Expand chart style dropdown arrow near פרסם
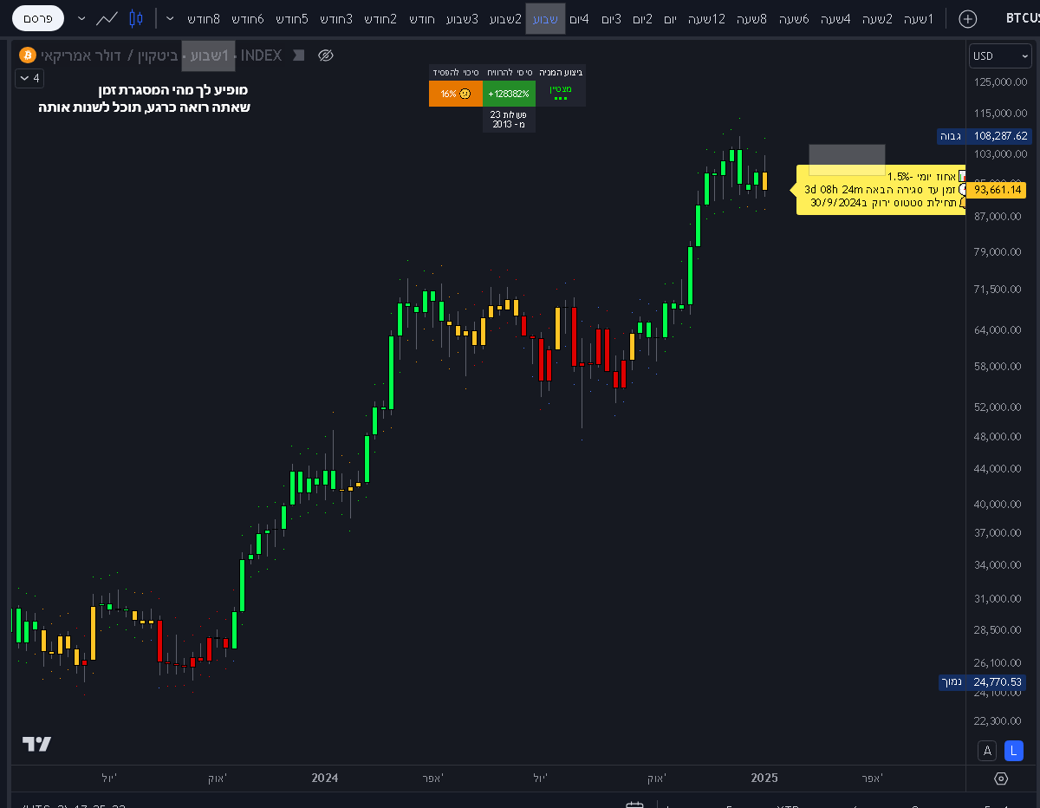 pyautogui.click(x=81, y=18)
